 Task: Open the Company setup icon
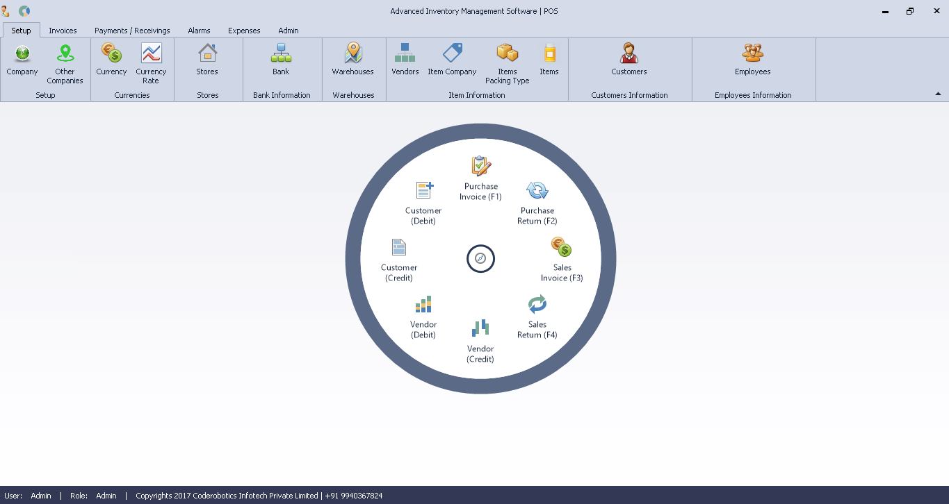(22, 54)
